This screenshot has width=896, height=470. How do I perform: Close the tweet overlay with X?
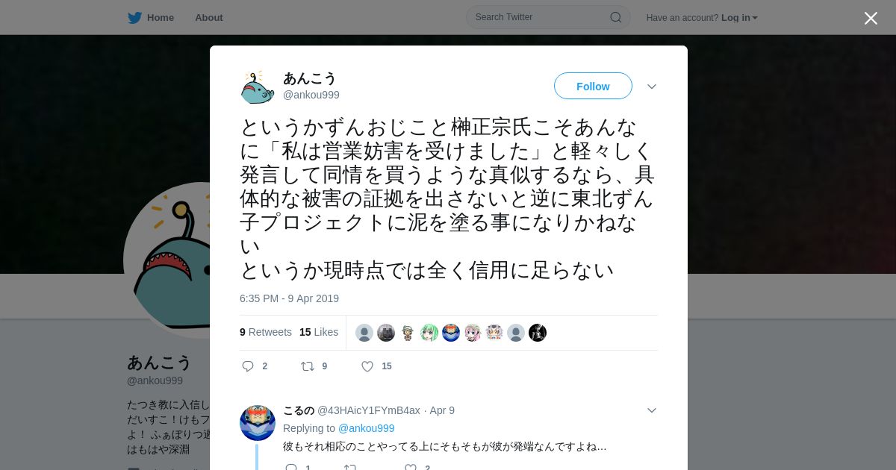tap(871, 18)
